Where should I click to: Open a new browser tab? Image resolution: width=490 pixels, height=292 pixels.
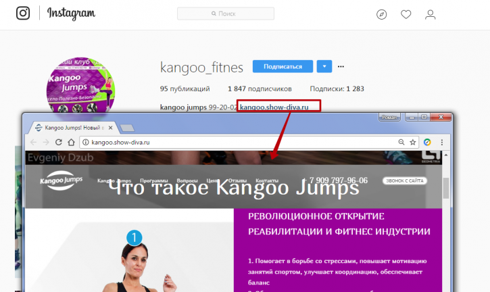click(x=127, y=128)
